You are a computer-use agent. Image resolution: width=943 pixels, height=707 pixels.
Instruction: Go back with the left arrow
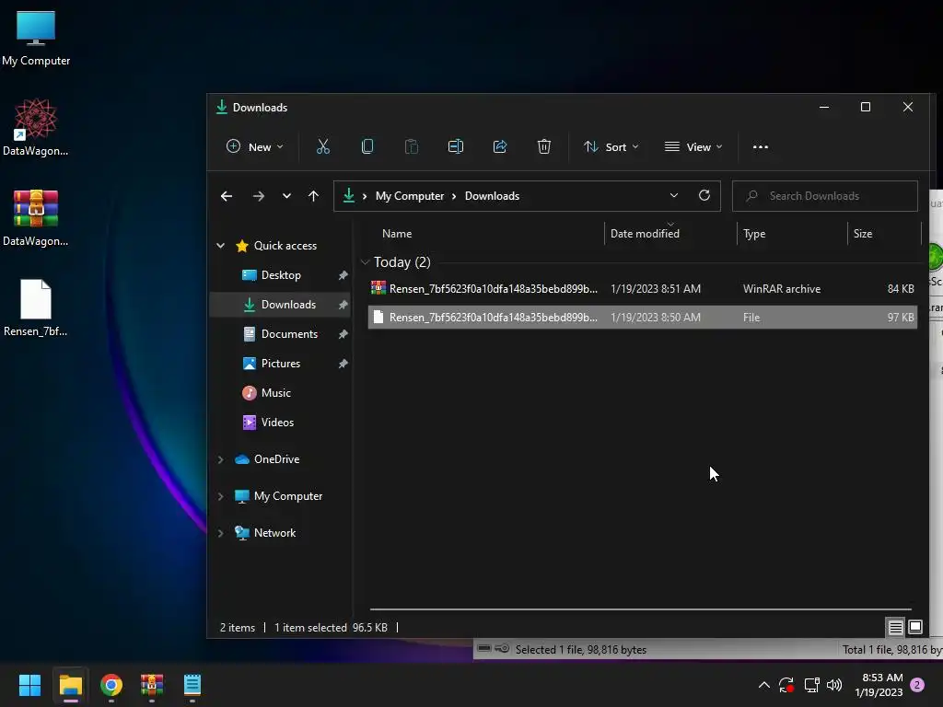(x=227, y=196)
